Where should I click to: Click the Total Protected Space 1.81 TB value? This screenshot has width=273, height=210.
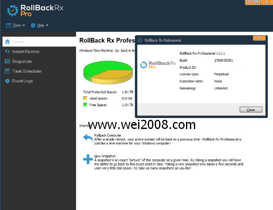click(x=127, y=92)
